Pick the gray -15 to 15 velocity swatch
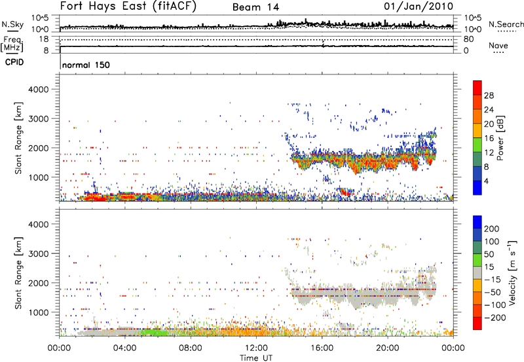This screenshot has height=362, width=524. tap(477, 272)
